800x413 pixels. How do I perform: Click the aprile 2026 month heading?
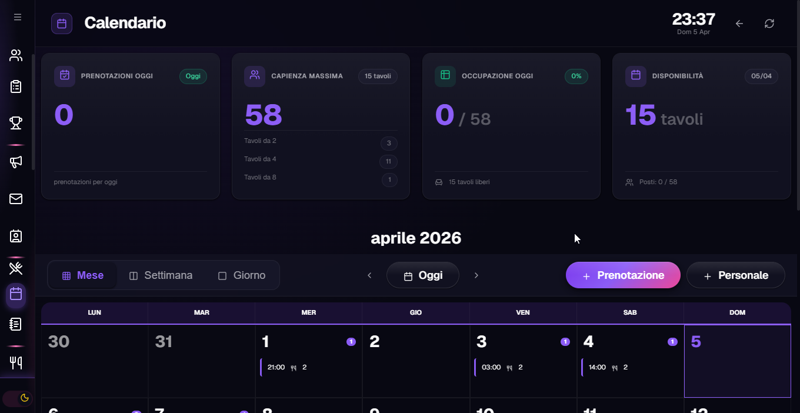[x=416, y=238]
